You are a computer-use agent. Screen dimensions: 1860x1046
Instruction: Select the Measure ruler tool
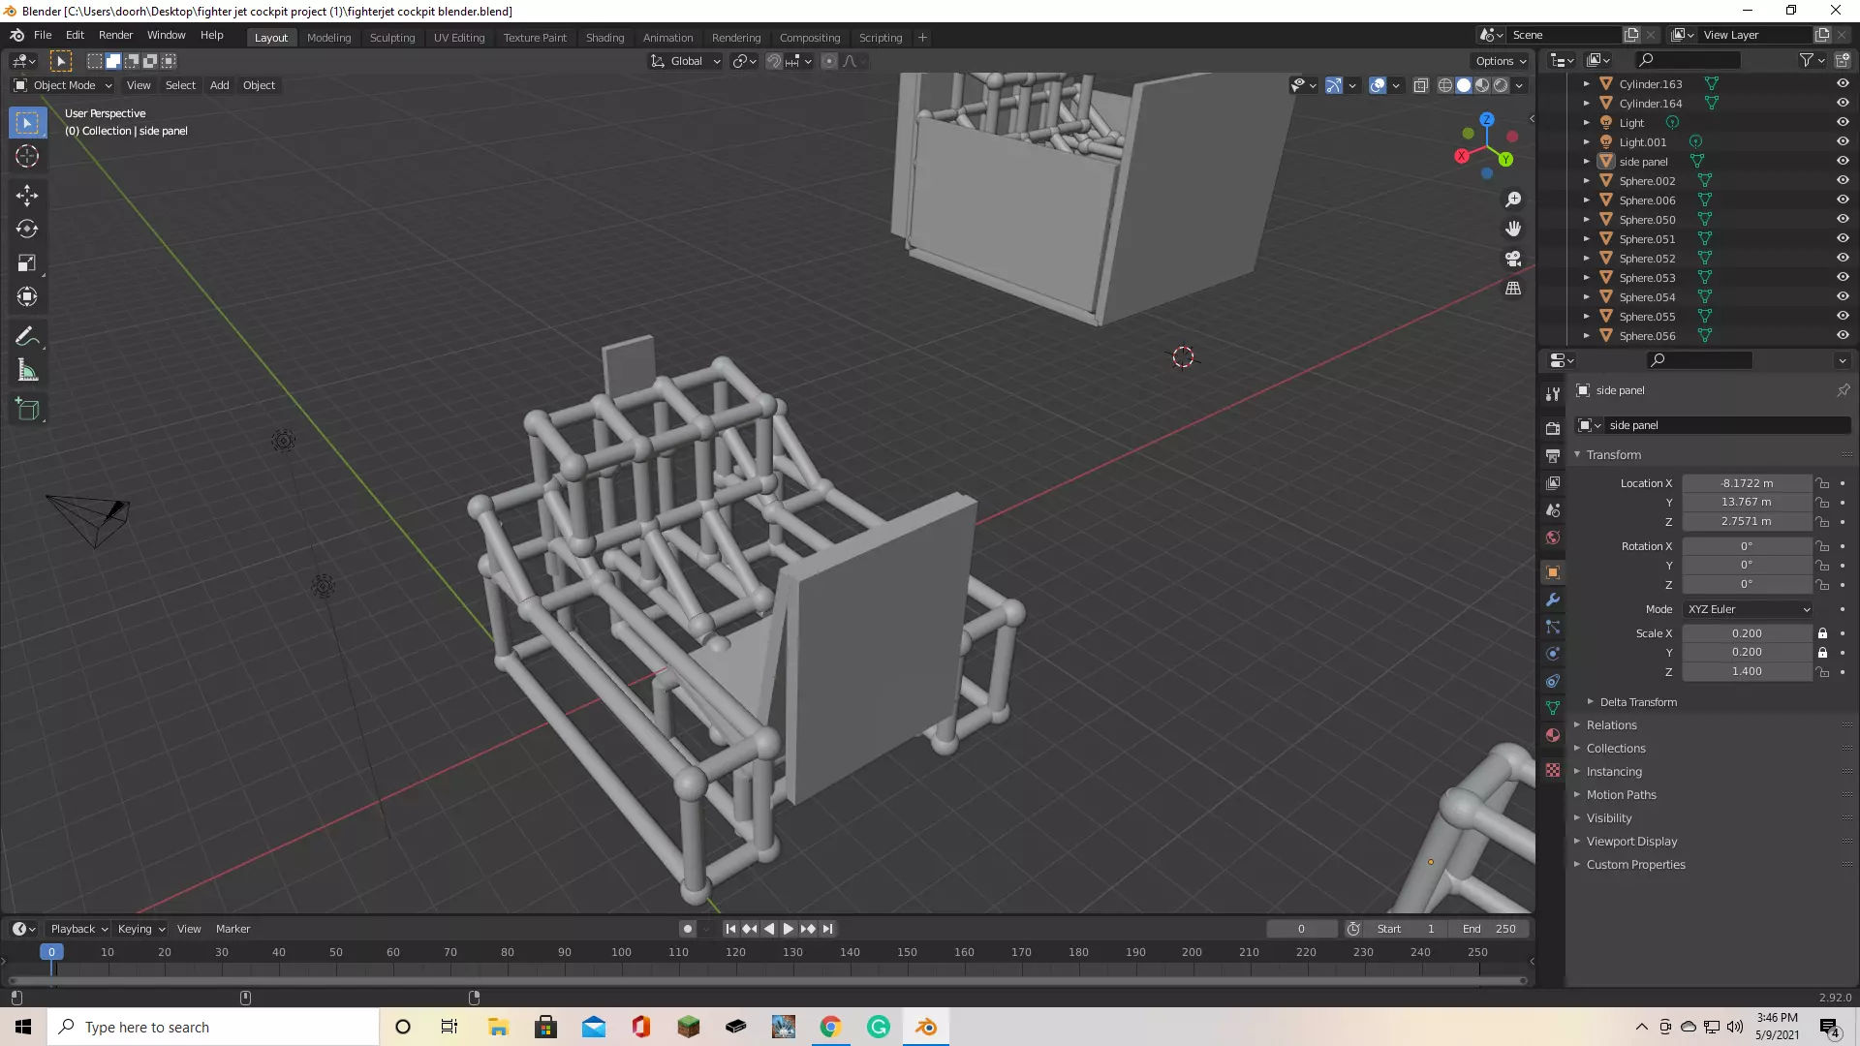coord(27,371)
